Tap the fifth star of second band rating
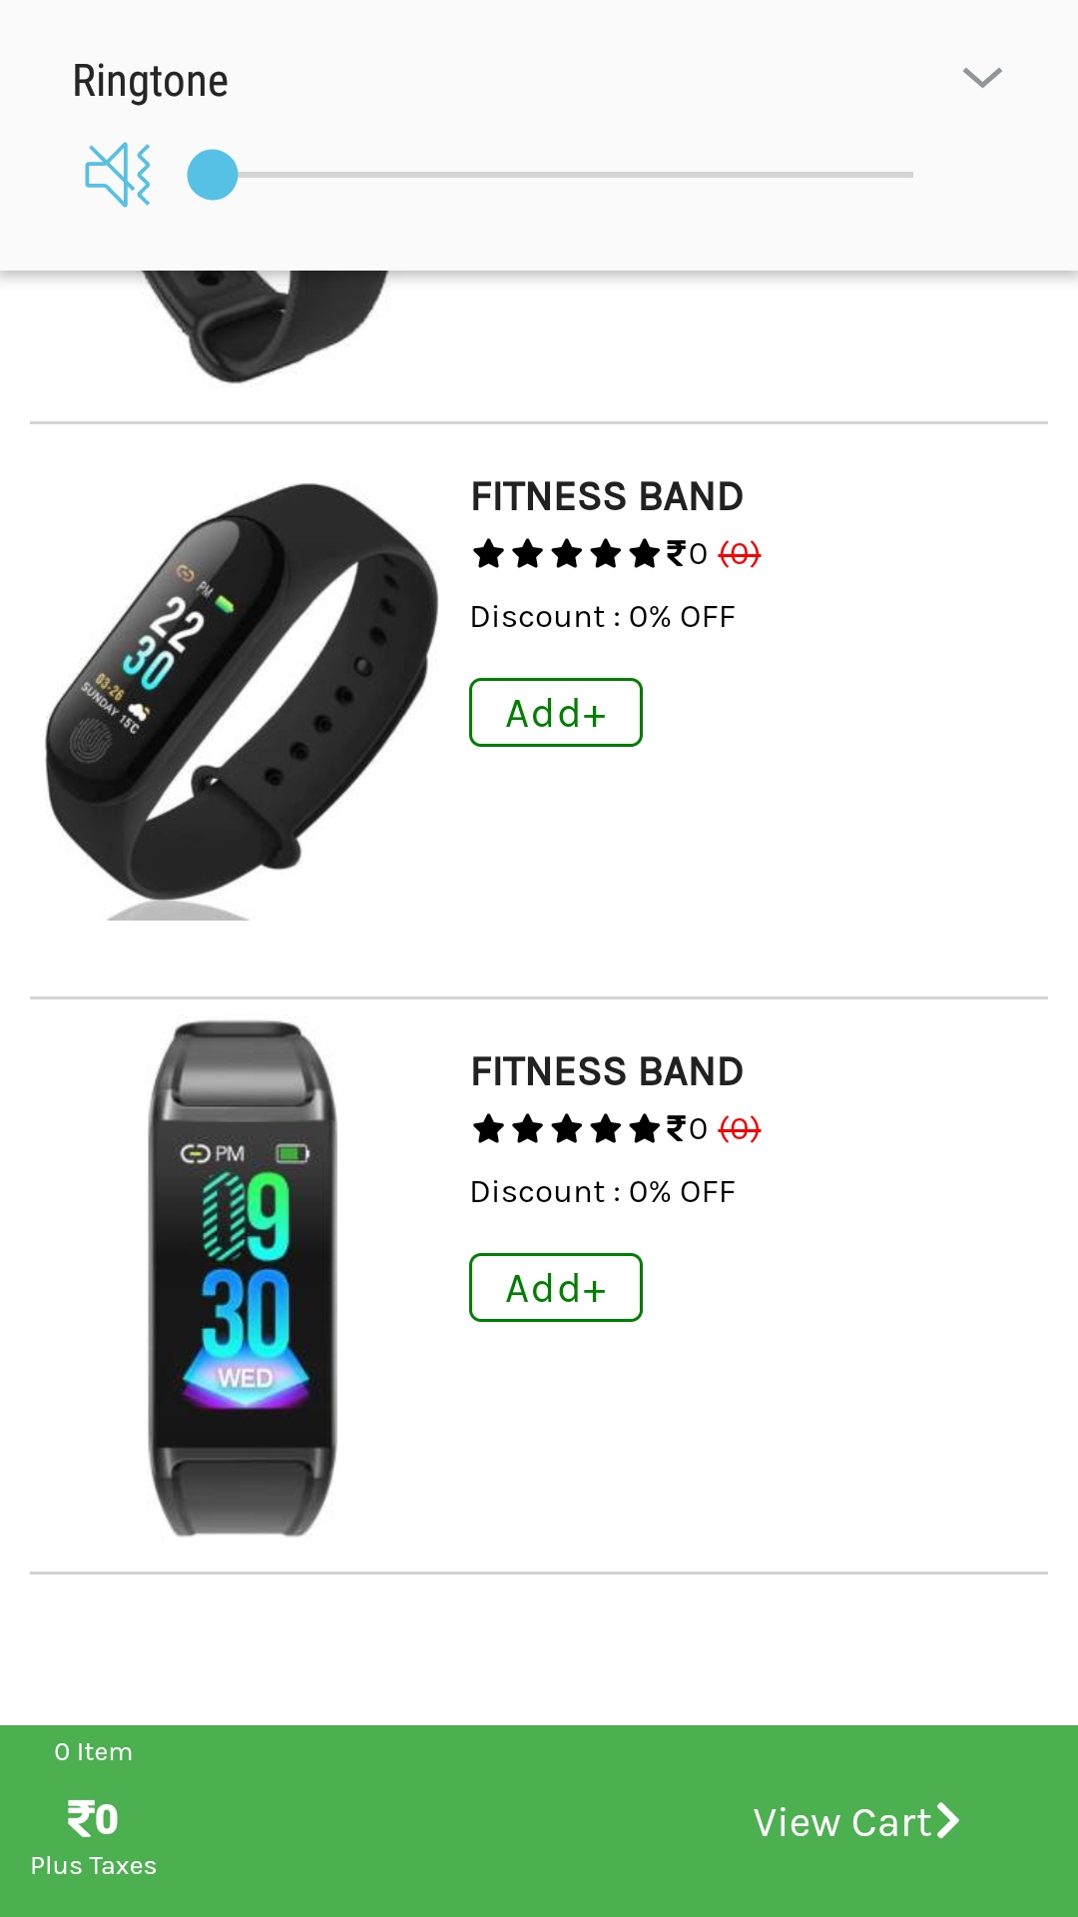The width and height of the screenshot is (1078, 1917). pos(645,1128)
